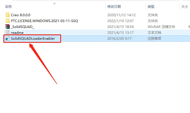Select the readme file name
Image resolution: width=190 pixels, height=113 pixels.
[x=17, y=33]
